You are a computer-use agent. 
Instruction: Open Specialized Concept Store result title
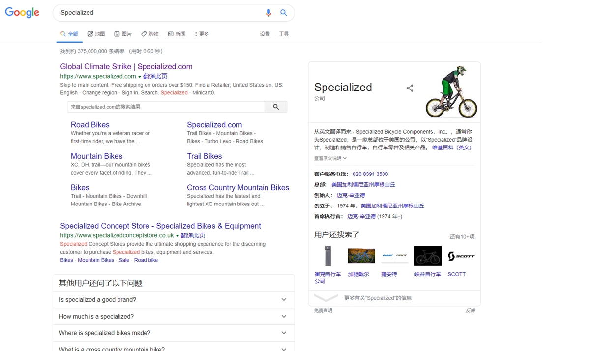click(160, 226)
